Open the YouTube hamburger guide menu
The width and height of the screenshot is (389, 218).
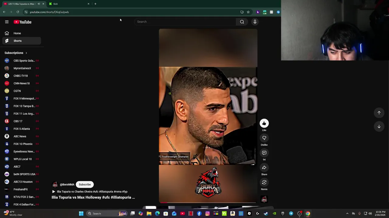[7, 22]
